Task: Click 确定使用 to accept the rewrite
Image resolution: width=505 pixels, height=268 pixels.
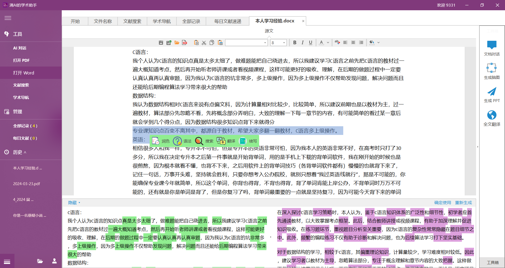Action: pos(442,203)
